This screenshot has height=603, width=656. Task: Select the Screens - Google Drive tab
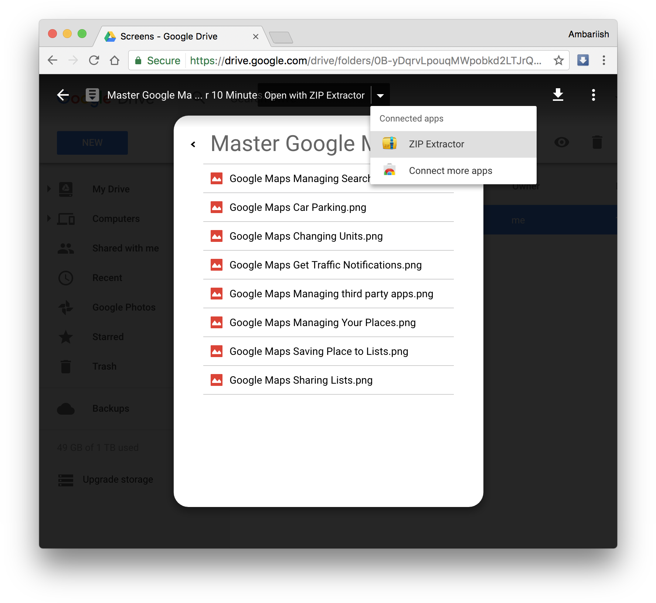tap(181, 36)
